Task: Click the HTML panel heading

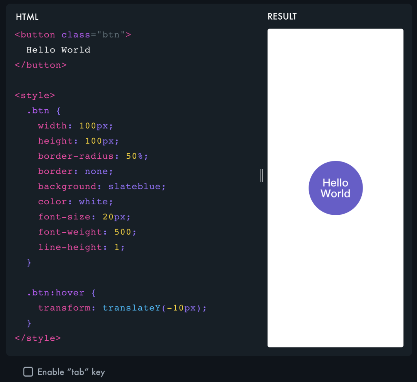Action: (x=27, y=17)
